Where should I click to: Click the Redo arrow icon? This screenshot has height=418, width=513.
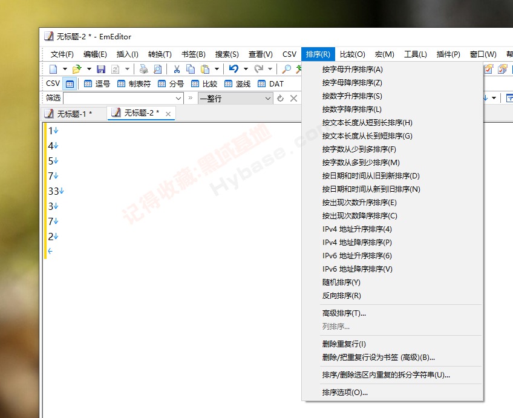click(259, 69)
